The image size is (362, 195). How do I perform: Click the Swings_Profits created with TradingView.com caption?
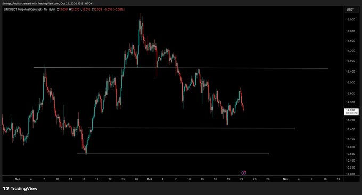click(48, 4)
